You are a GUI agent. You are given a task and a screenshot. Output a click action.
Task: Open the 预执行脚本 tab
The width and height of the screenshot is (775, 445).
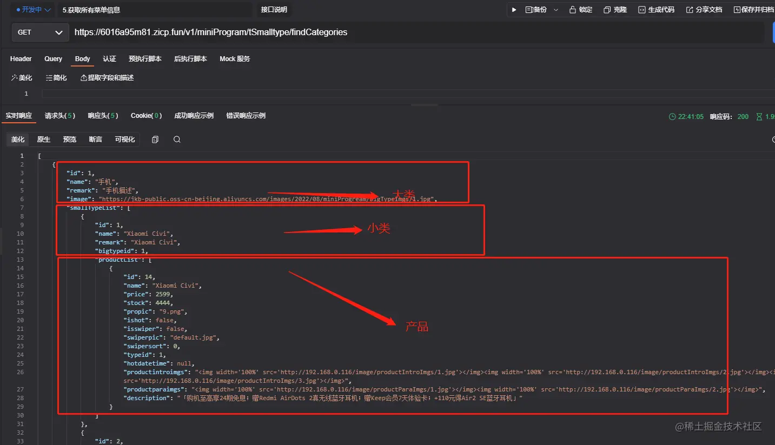coord(145,59)
